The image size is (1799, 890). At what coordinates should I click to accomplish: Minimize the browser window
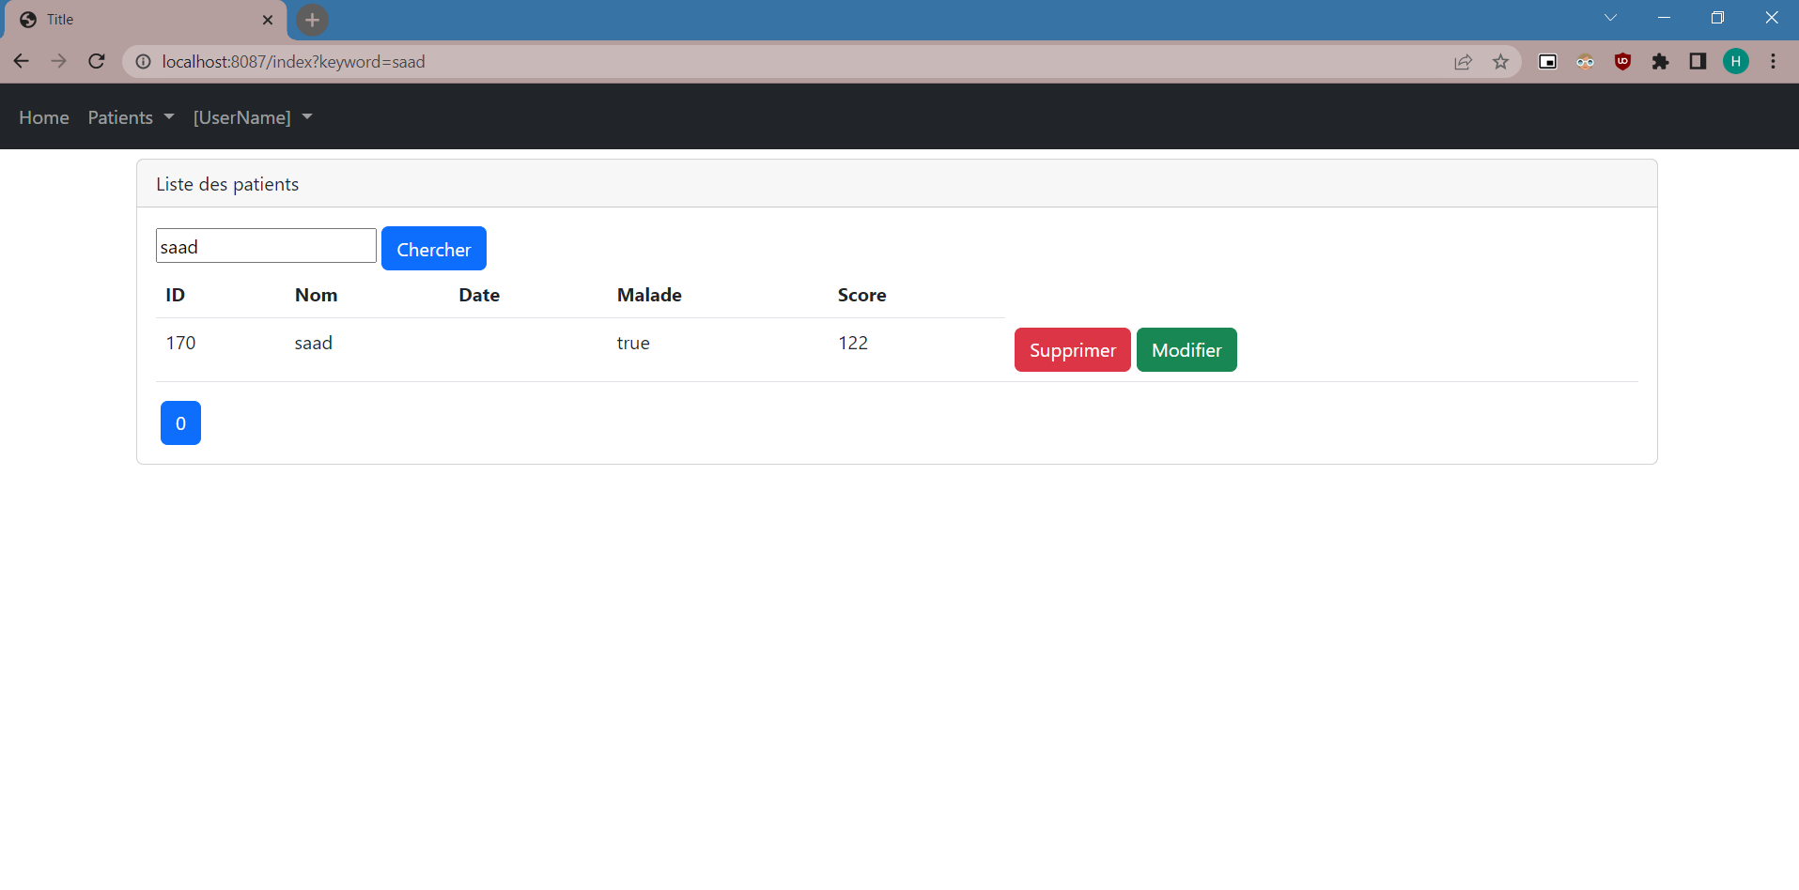(1664, 18)
